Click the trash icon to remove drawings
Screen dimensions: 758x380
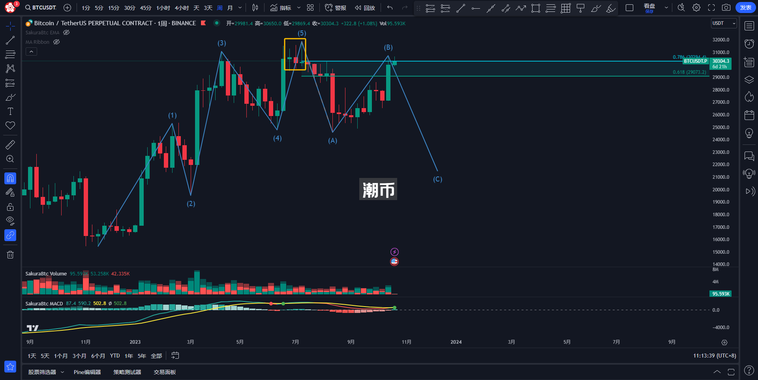coord(10,255)
